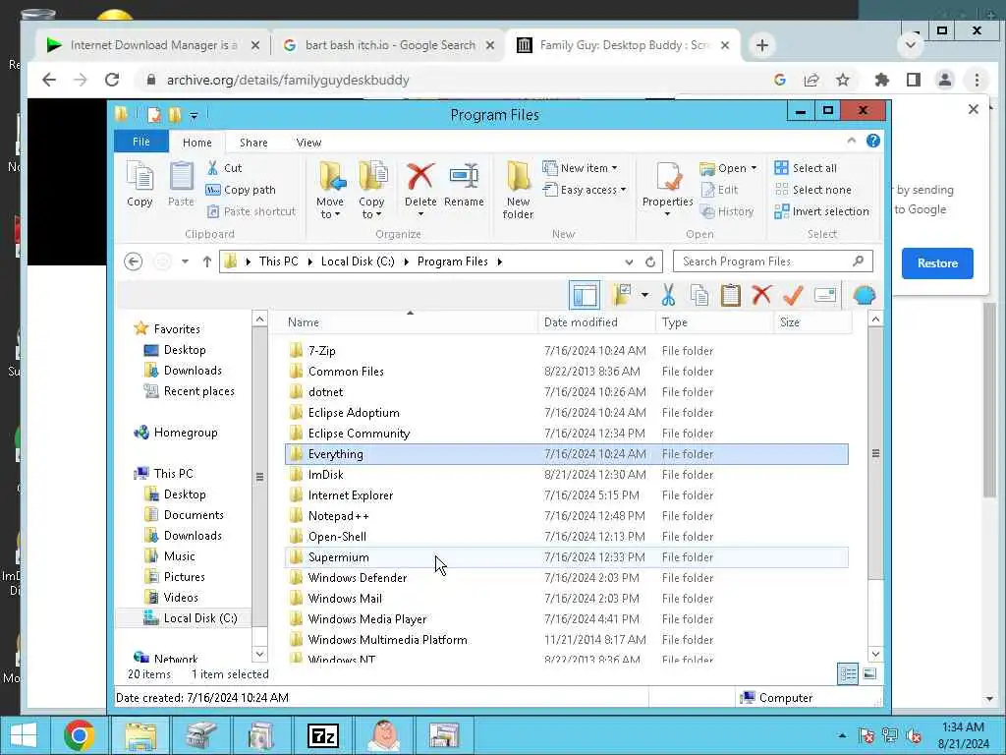
Task: Click Local Disk (C:) in address breadcrumb
Action: [358, 261]
